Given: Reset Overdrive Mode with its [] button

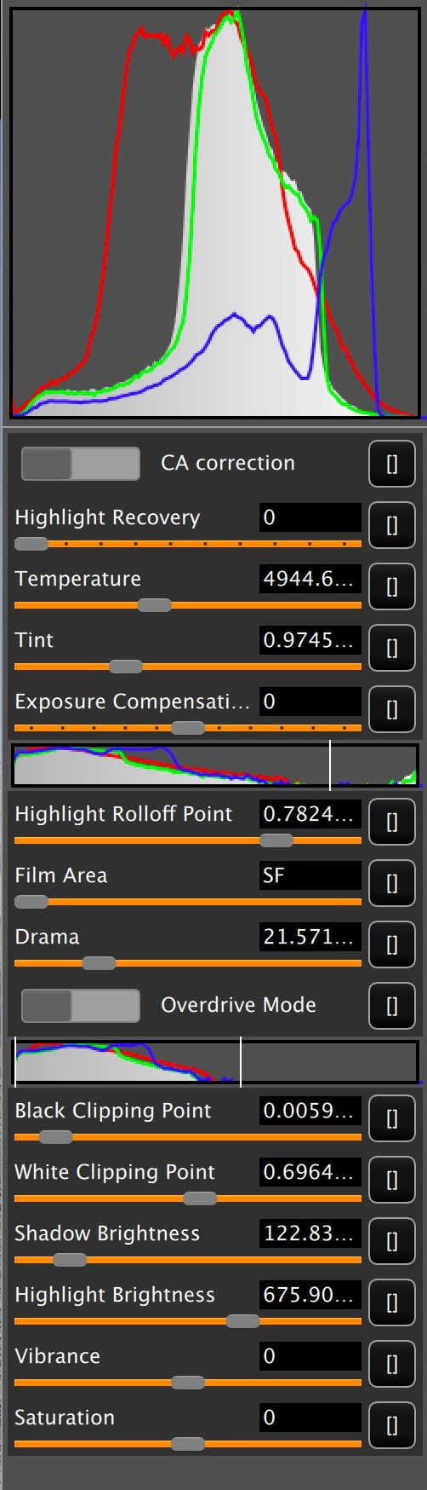Looking at the screenshot, I should 392,1006.
